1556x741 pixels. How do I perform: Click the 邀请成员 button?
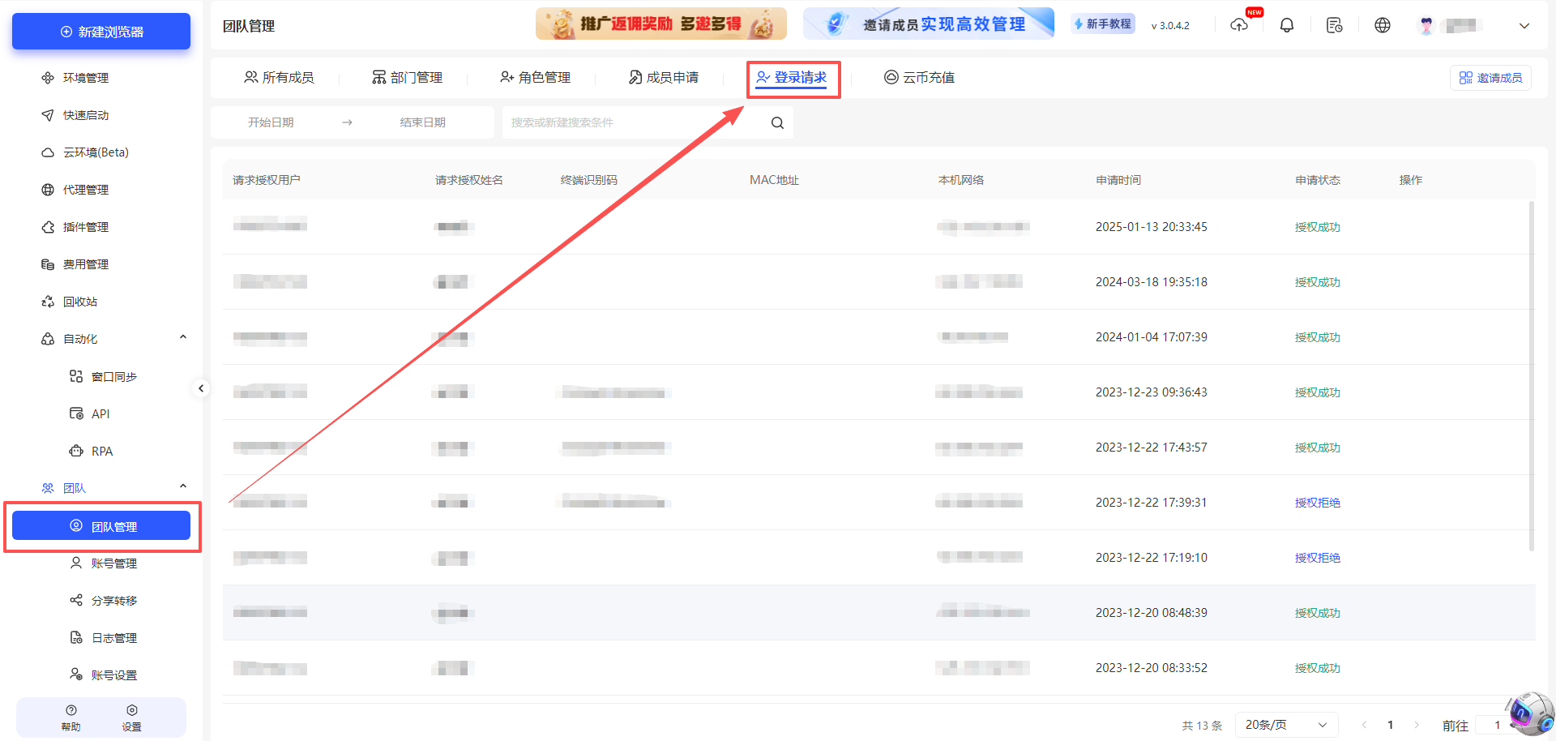pyautogui.click(x=1490, y=77)
